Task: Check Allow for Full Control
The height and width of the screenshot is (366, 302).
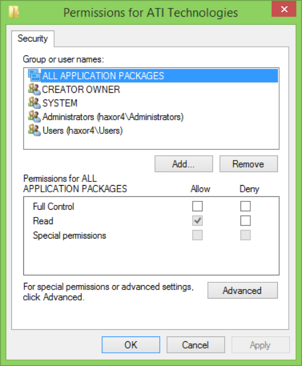Action: (197, 206)
